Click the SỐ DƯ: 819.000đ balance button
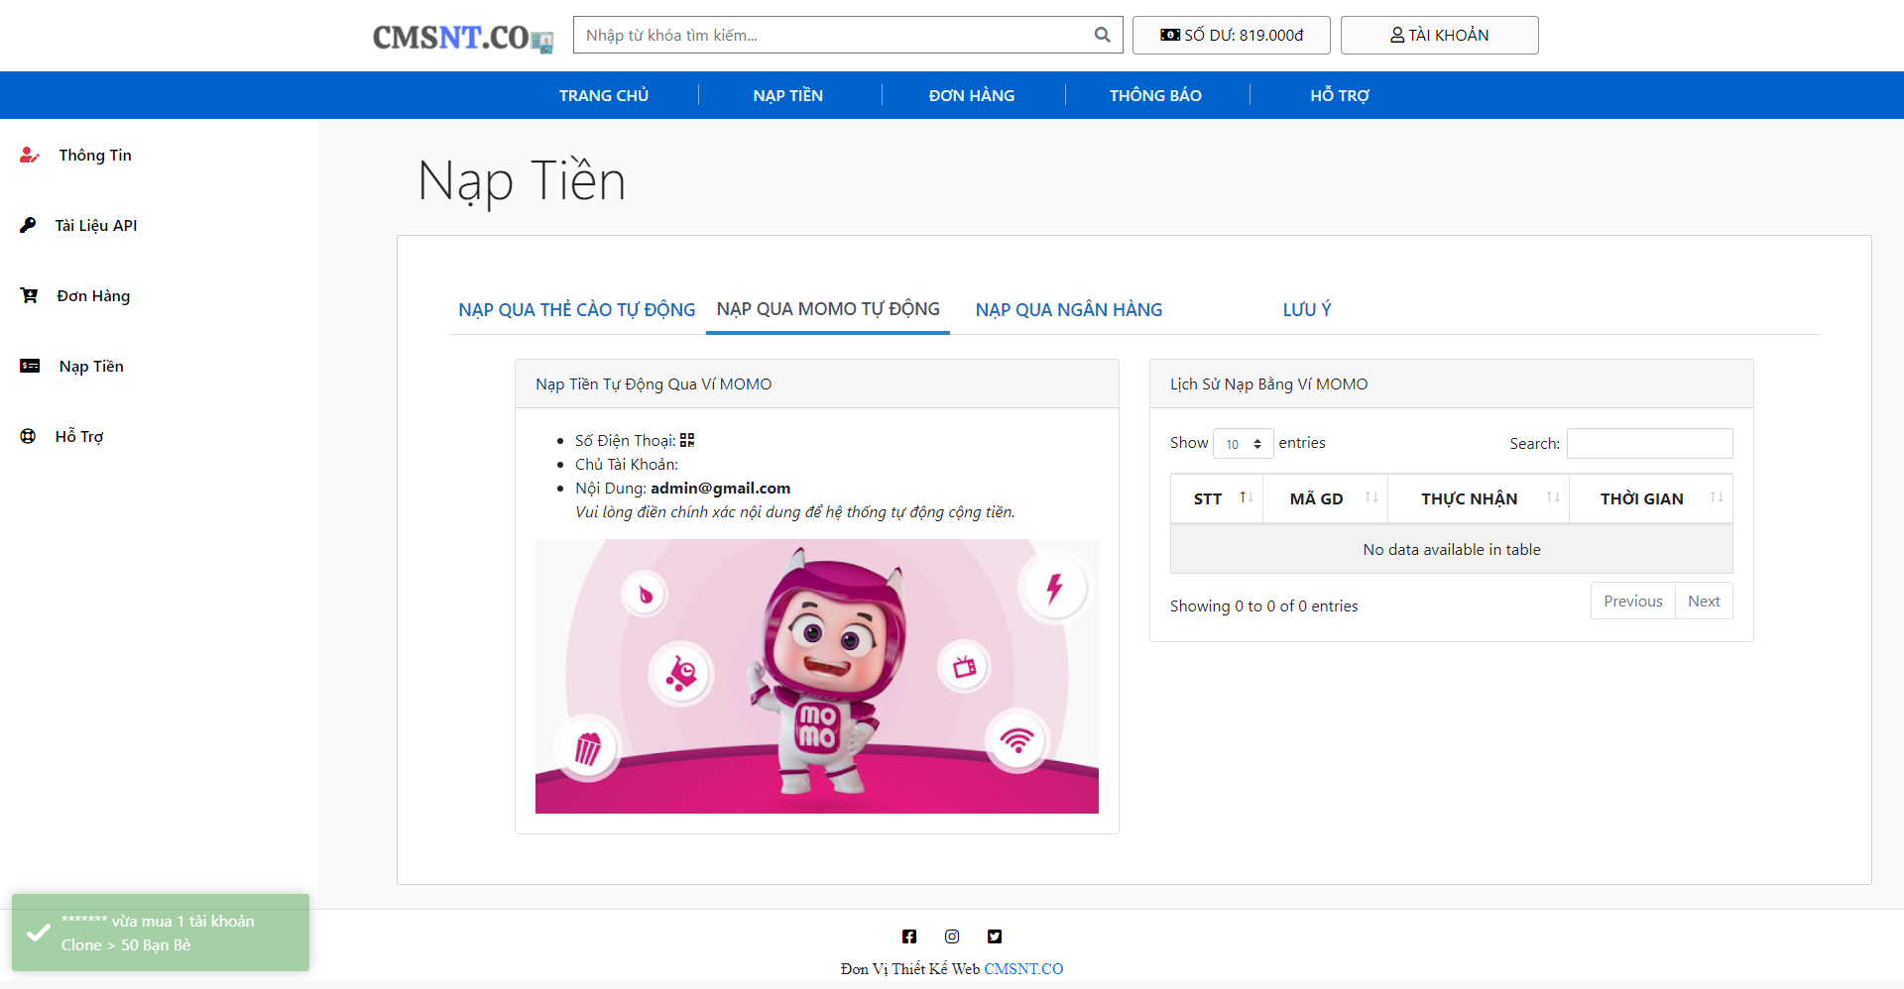The image size is (1904, 989). [1232, 35]
